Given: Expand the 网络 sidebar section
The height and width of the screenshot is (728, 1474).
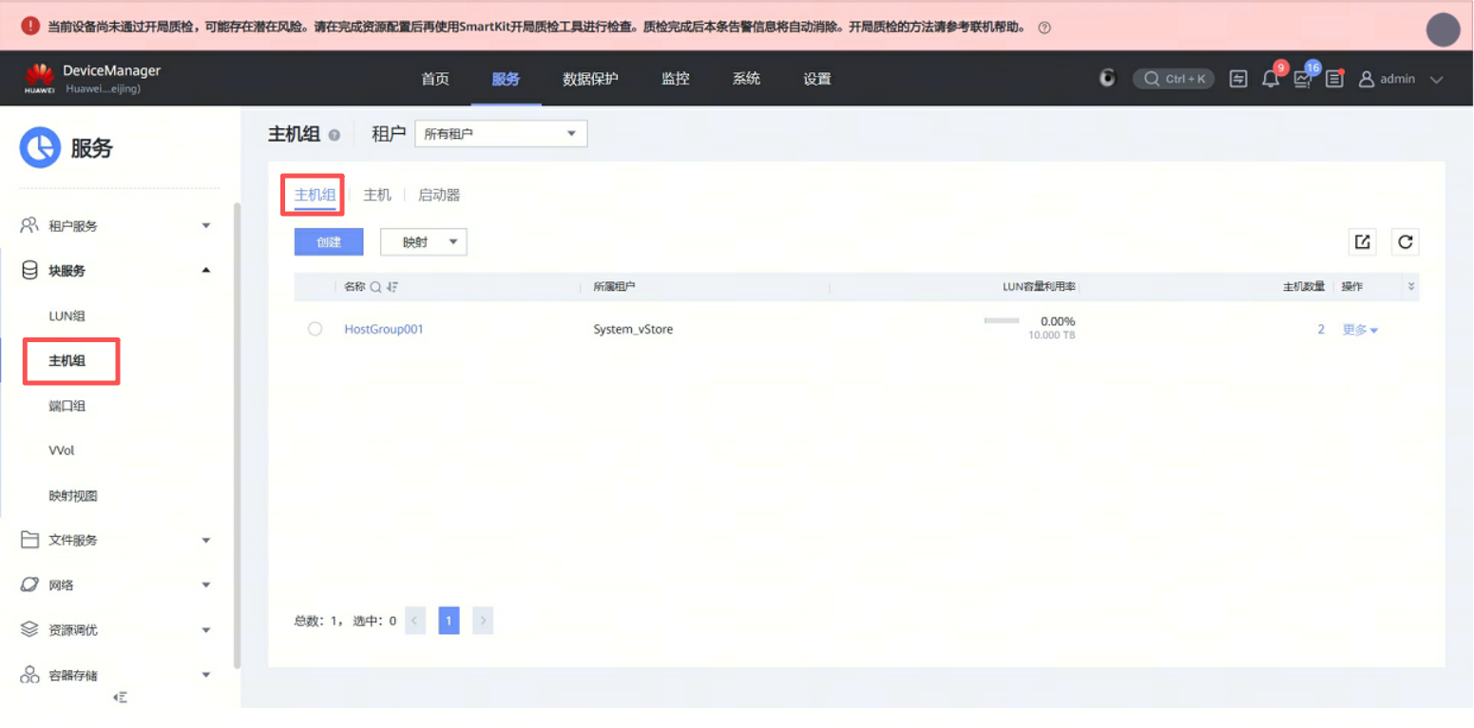Looking at the screenshot, I should (x=206, y=584).
